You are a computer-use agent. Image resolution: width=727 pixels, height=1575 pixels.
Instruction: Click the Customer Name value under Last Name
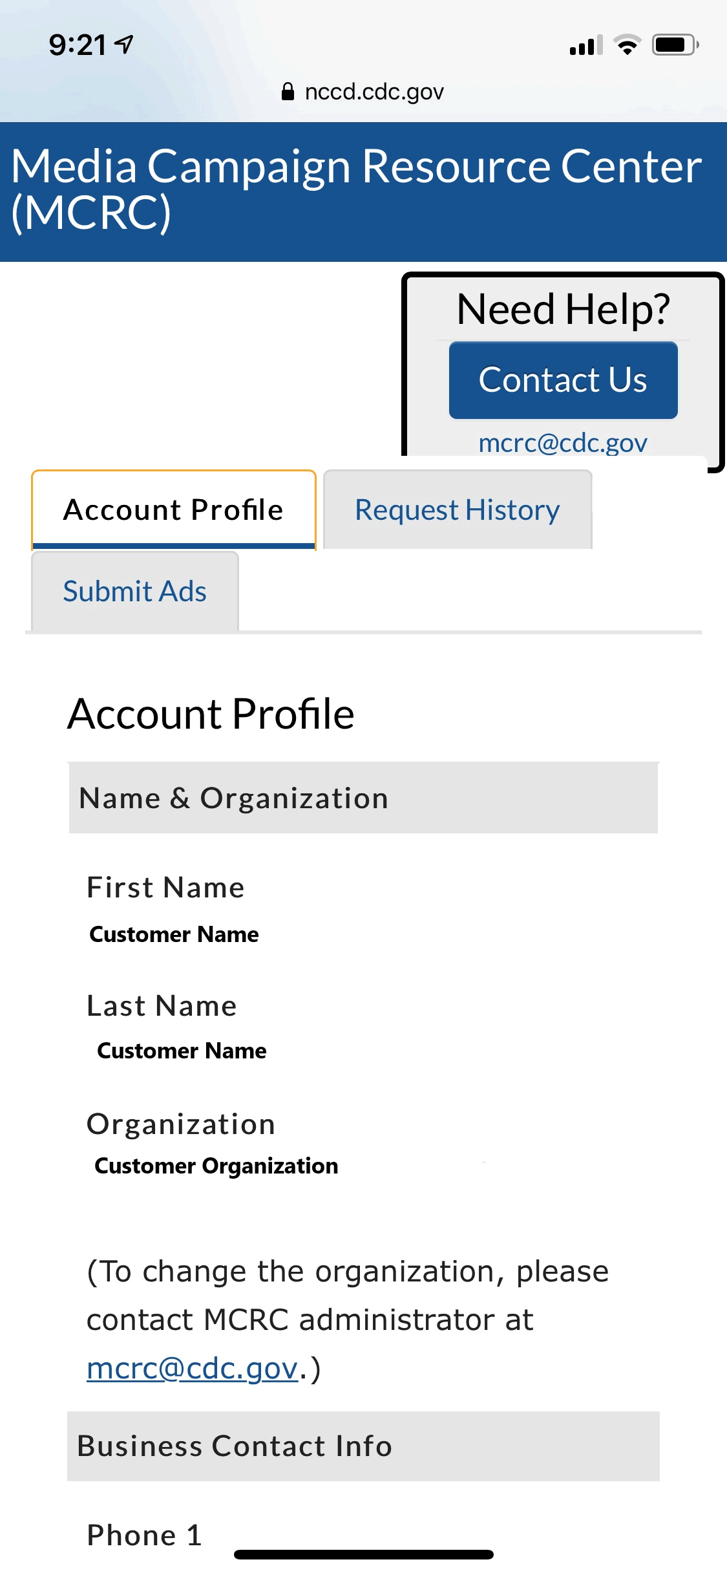182,1051
